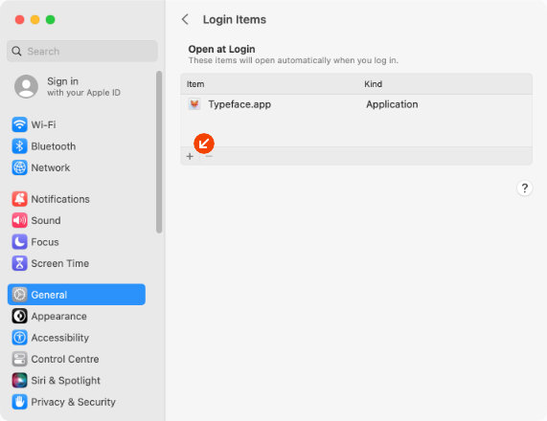The width and height of the screenshot is (547, 421).
Task: Open Sound settings label
Action: coord(46,220)
